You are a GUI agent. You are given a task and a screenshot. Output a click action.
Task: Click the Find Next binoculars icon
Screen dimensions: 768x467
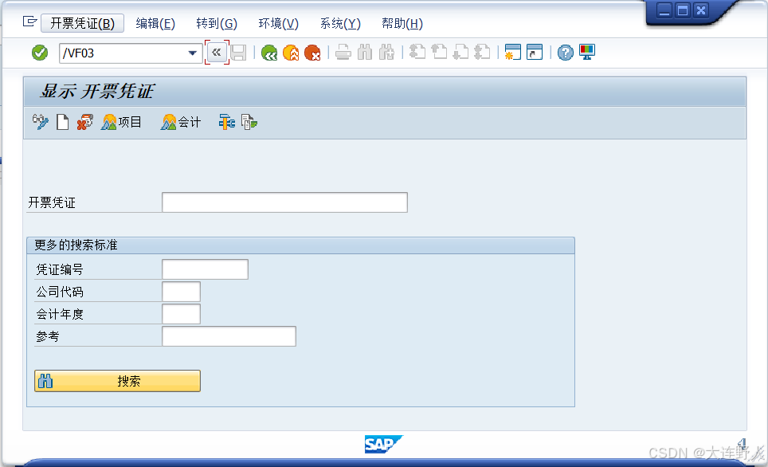[x=386, y=53]
